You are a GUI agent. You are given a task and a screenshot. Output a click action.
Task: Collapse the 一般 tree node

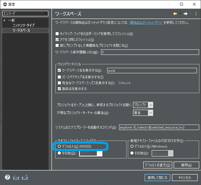(x=4, y=20)
